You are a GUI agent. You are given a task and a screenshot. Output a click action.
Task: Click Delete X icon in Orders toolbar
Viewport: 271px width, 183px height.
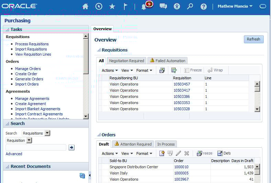(187, 153)
